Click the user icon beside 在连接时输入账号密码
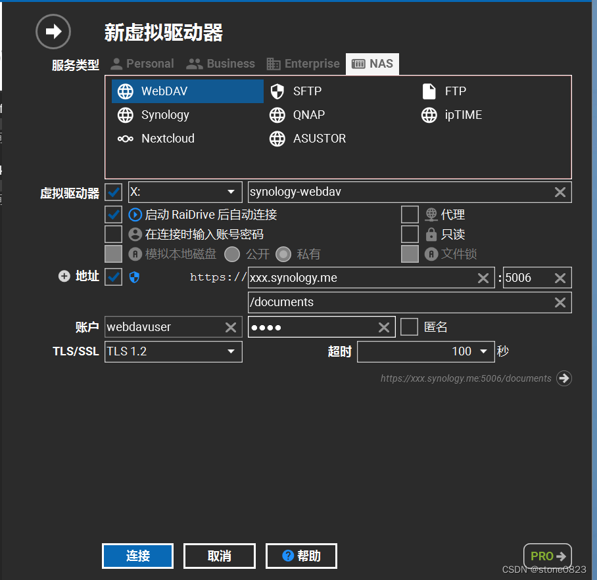 coord(135,234)
